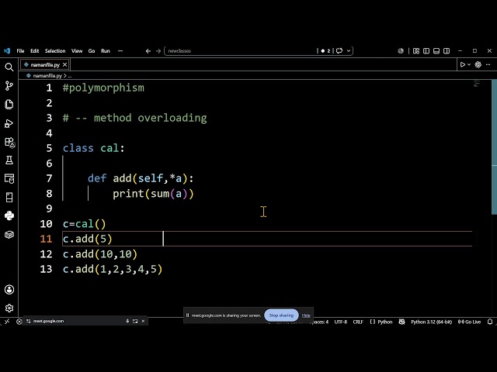Screen dimensions: 497x372
Task: Open the Run menu
Action: pyautogui.click(x=106, y=50)
